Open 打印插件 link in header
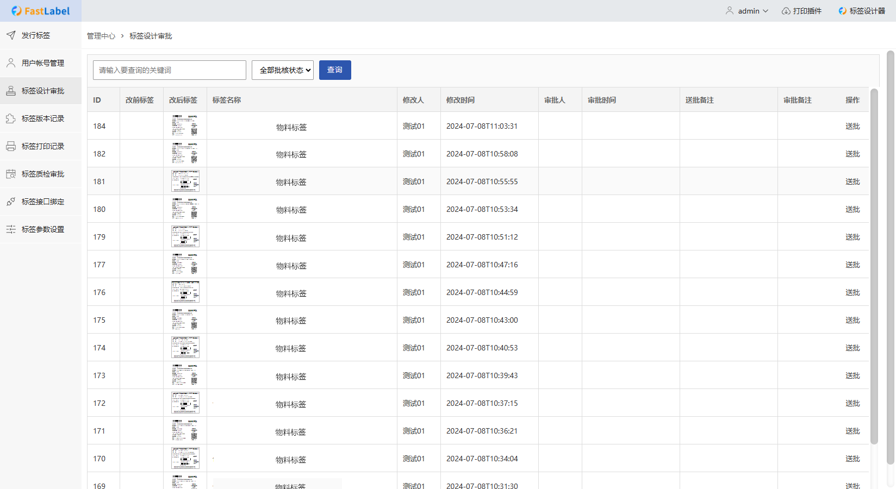Image resolution: width=896 pixels, height=489 pixels. point(802,11)
